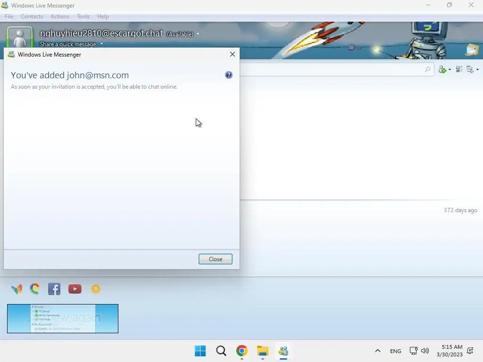
Task: Open help via the blue question mark icon
Action: [229, 75]
